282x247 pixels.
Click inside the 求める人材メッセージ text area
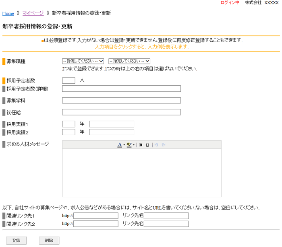click(142, 173)
